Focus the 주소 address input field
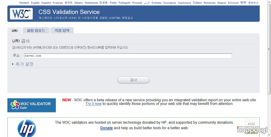Screen dimensions: 271x137 pyautogui.click(x=128, y=56)
